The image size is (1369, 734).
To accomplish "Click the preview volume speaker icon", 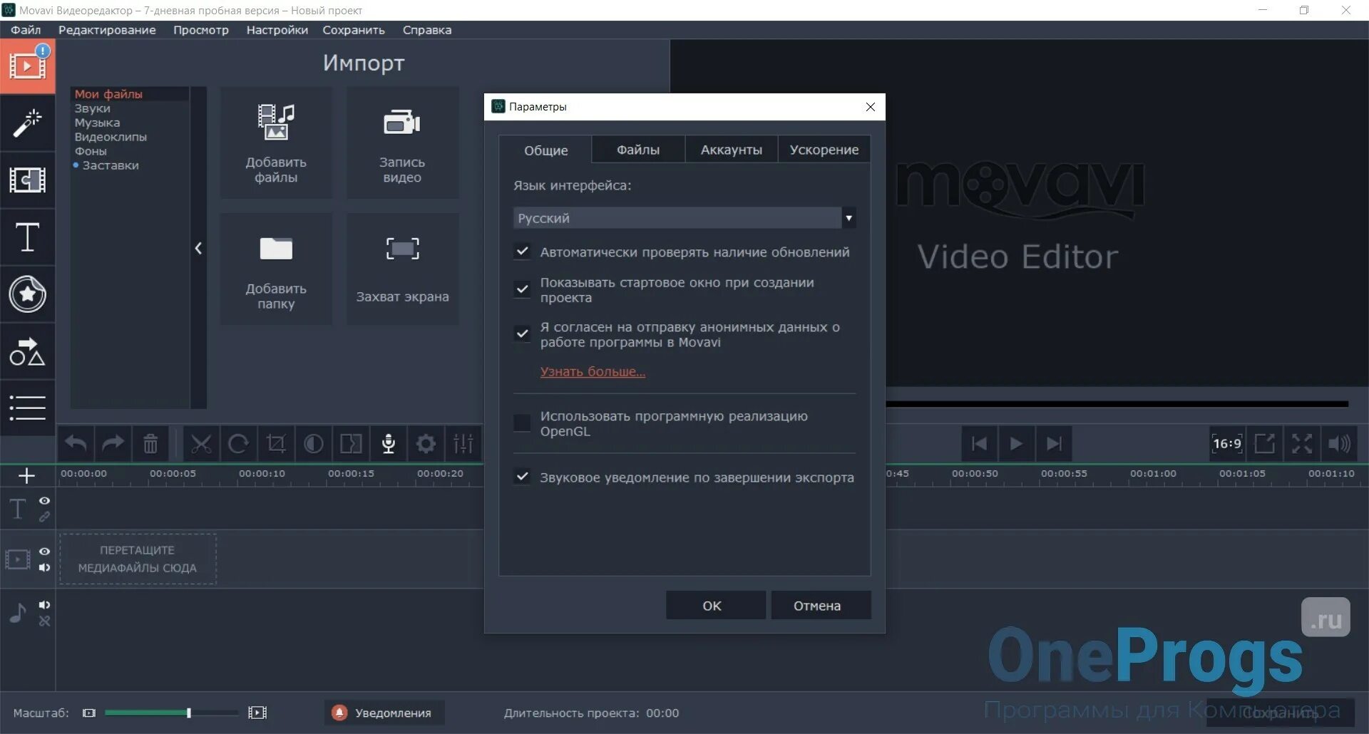I will (x=1339, y=444).
